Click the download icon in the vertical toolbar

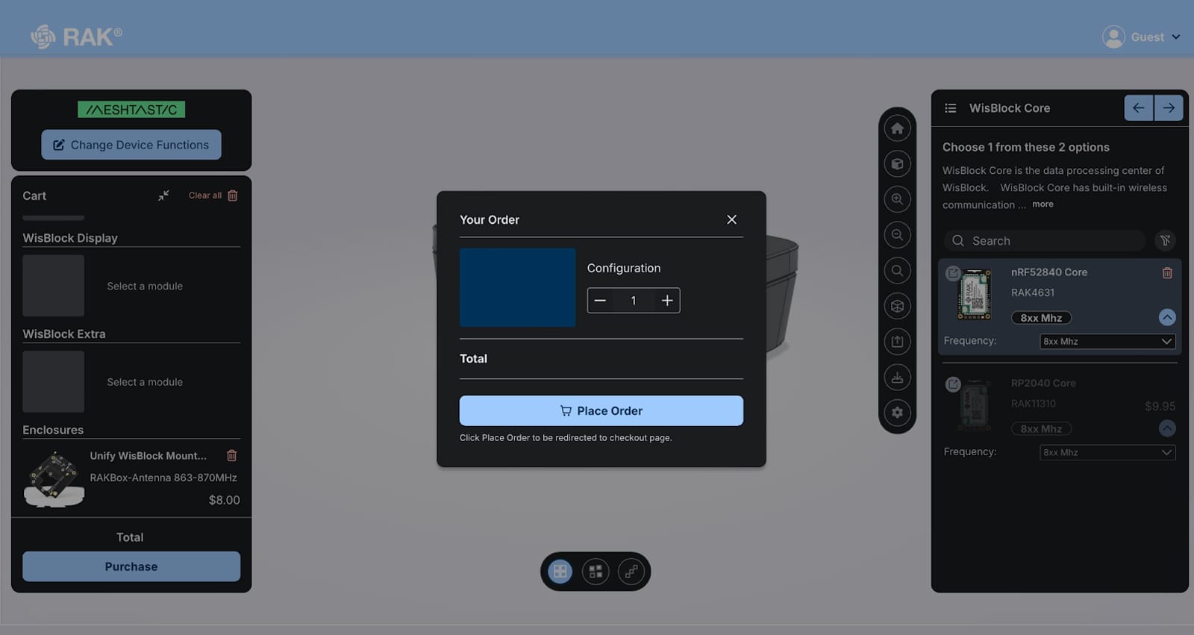coord(897,377)
